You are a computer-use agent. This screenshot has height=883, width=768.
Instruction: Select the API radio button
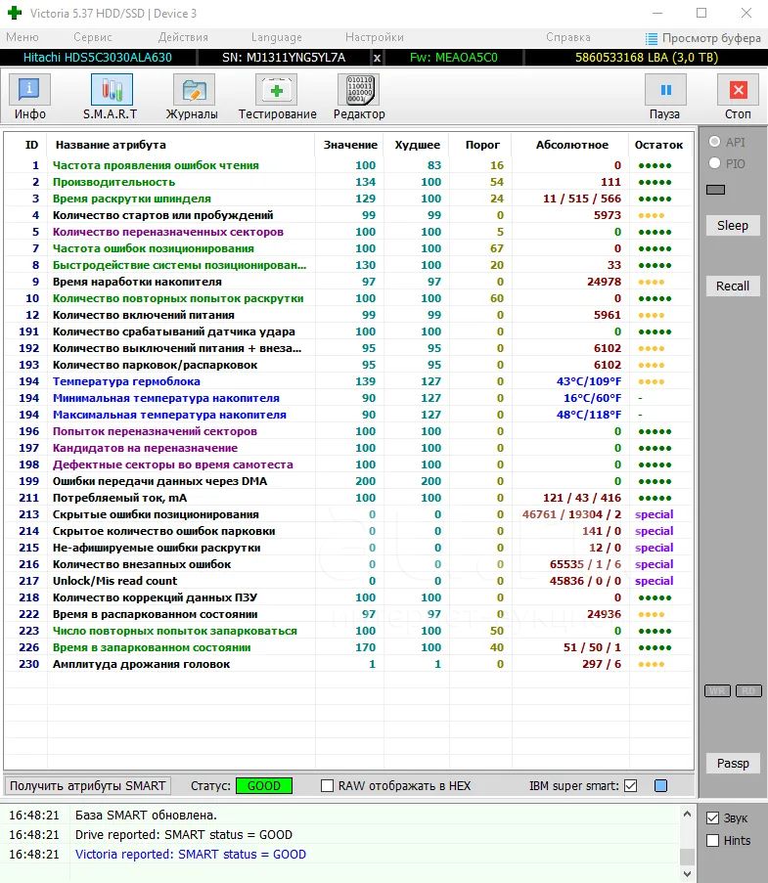pos(714,142)
